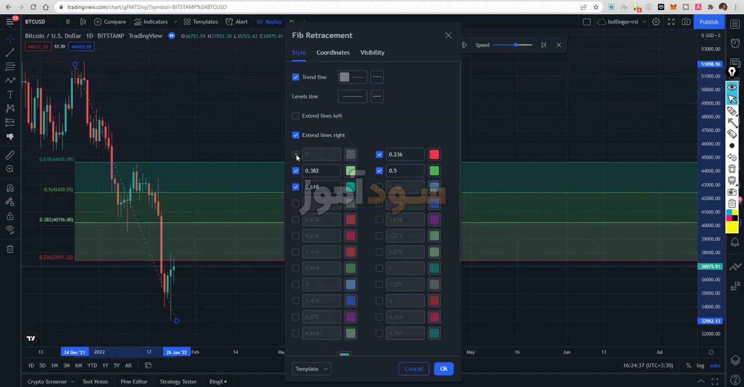Reload the browser page

point(33,7)
